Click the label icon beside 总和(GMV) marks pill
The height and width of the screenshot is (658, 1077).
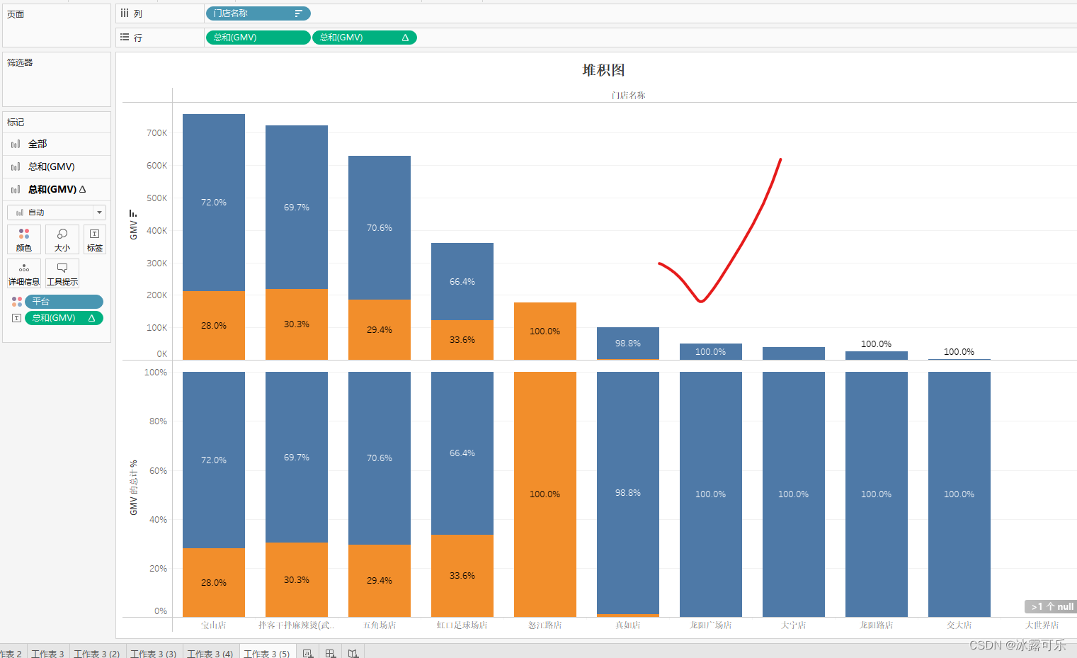point(17,318)
